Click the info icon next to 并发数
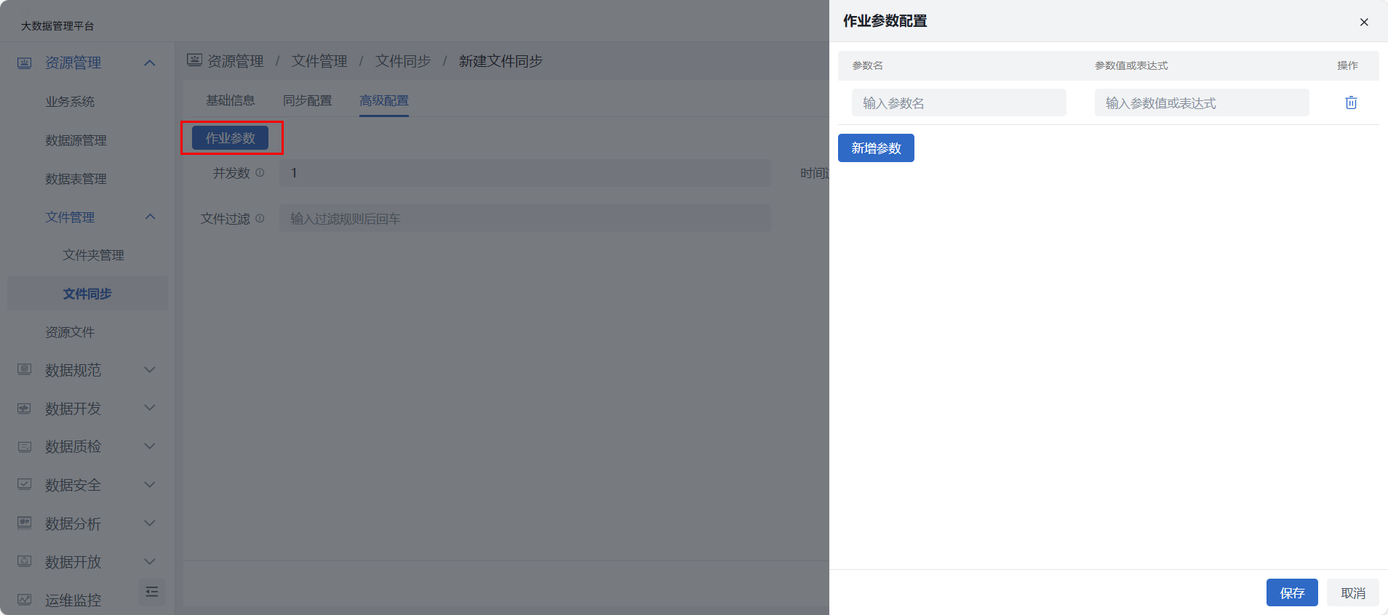The image size is (1388, 615). pos(260,173)
